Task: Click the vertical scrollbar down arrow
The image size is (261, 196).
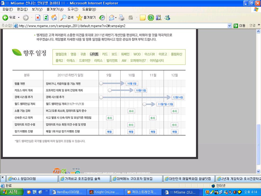Action: [258, 171]
